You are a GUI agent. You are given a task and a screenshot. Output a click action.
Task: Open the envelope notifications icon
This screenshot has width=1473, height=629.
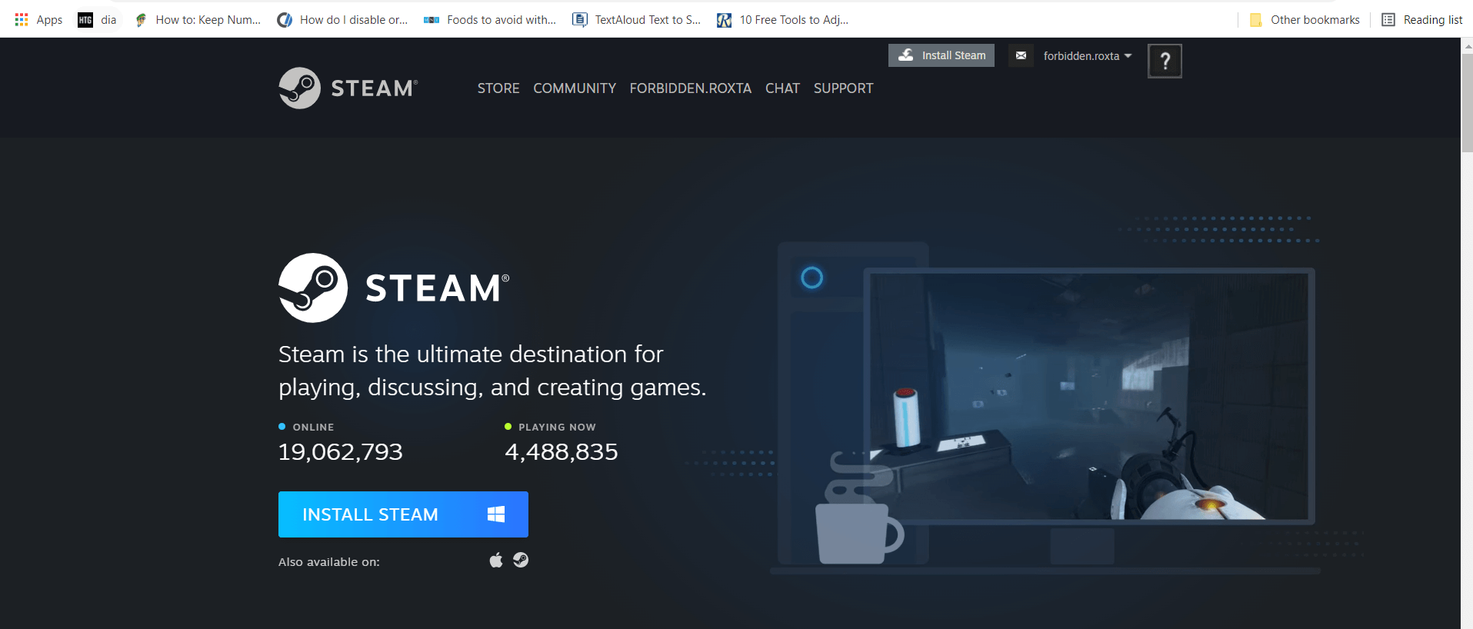1021,55
